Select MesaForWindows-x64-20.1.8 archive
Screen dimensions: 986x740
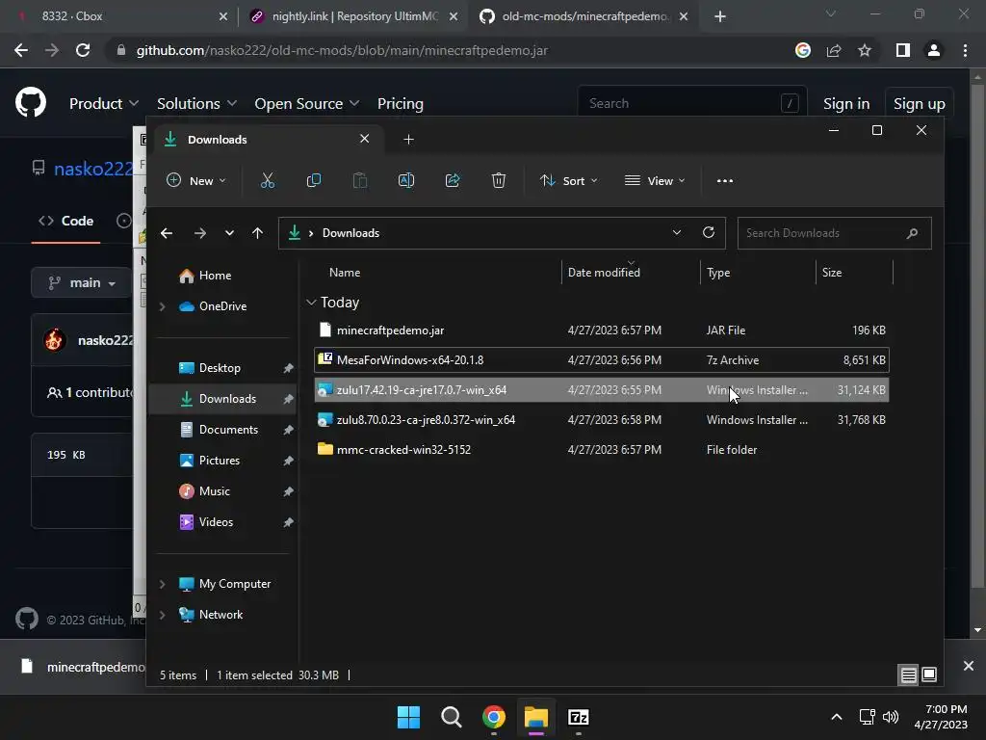coord(602,360)
